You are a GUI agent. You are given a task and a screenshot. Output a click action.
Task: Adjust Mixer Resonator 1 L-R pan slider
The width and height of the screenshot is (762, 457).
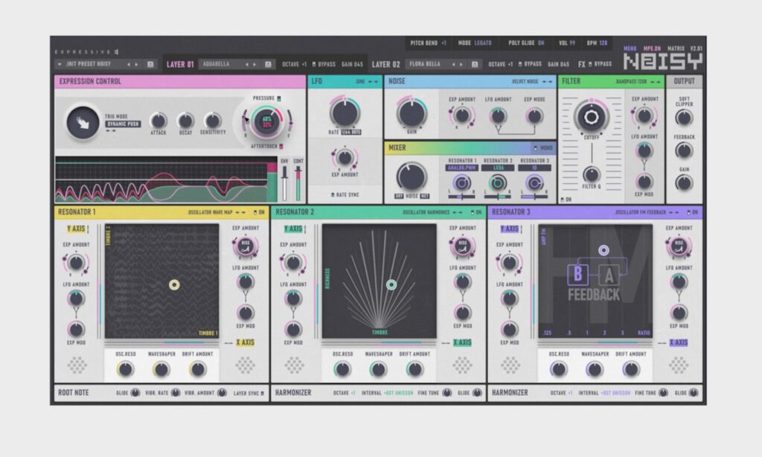click(461, 196)
